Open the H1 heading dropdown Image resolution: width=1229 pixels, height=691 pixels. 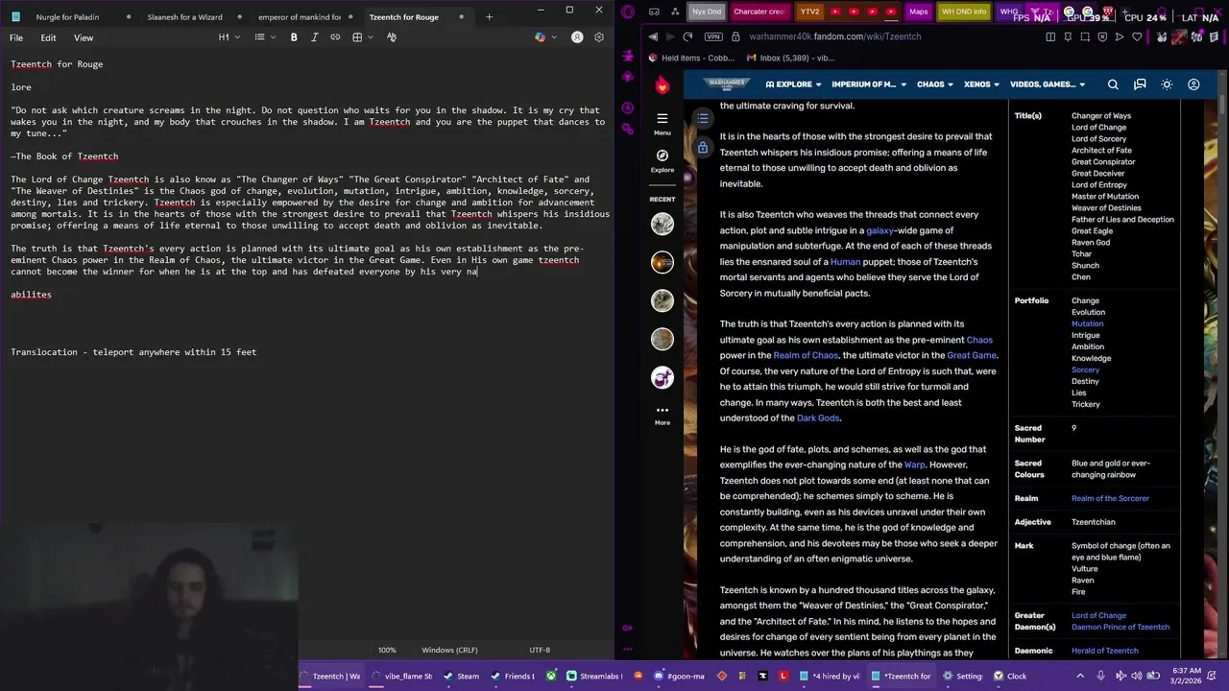(229, 37)
